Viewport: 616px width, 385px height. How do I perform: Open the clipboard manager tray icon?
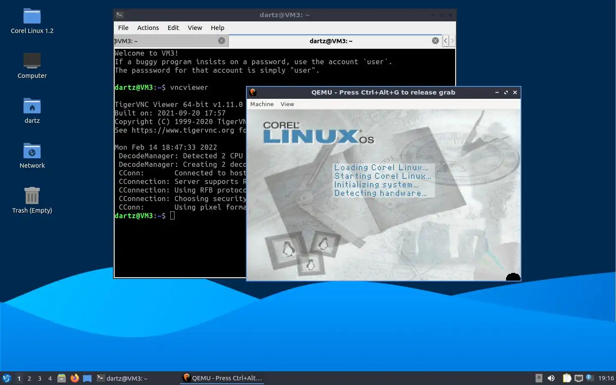tap(567, 378)
